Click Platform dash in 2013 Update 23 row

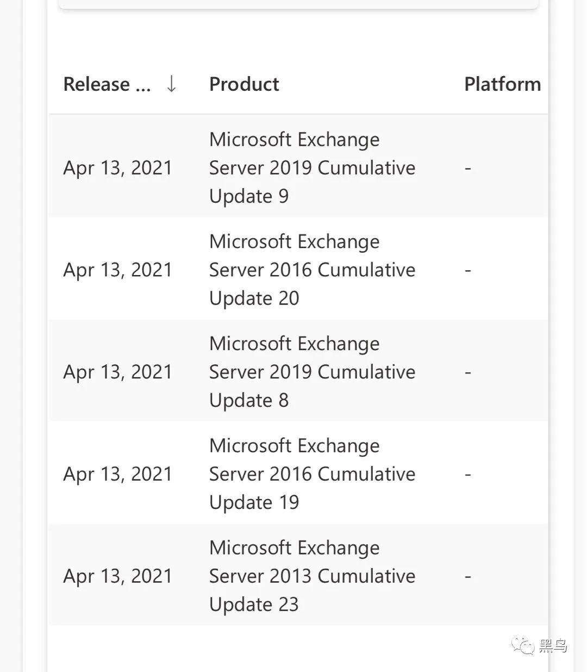click(x=467, y=576)
